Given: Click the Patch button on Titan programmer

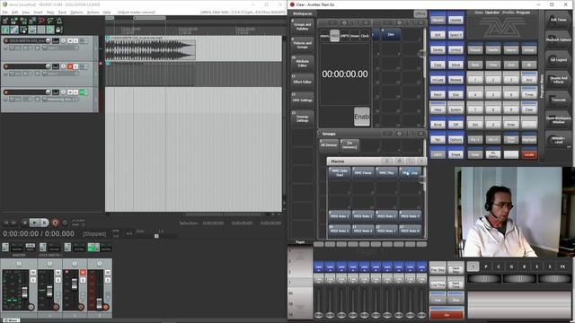Looking at the screenshot, I should [x=438, y=94].
